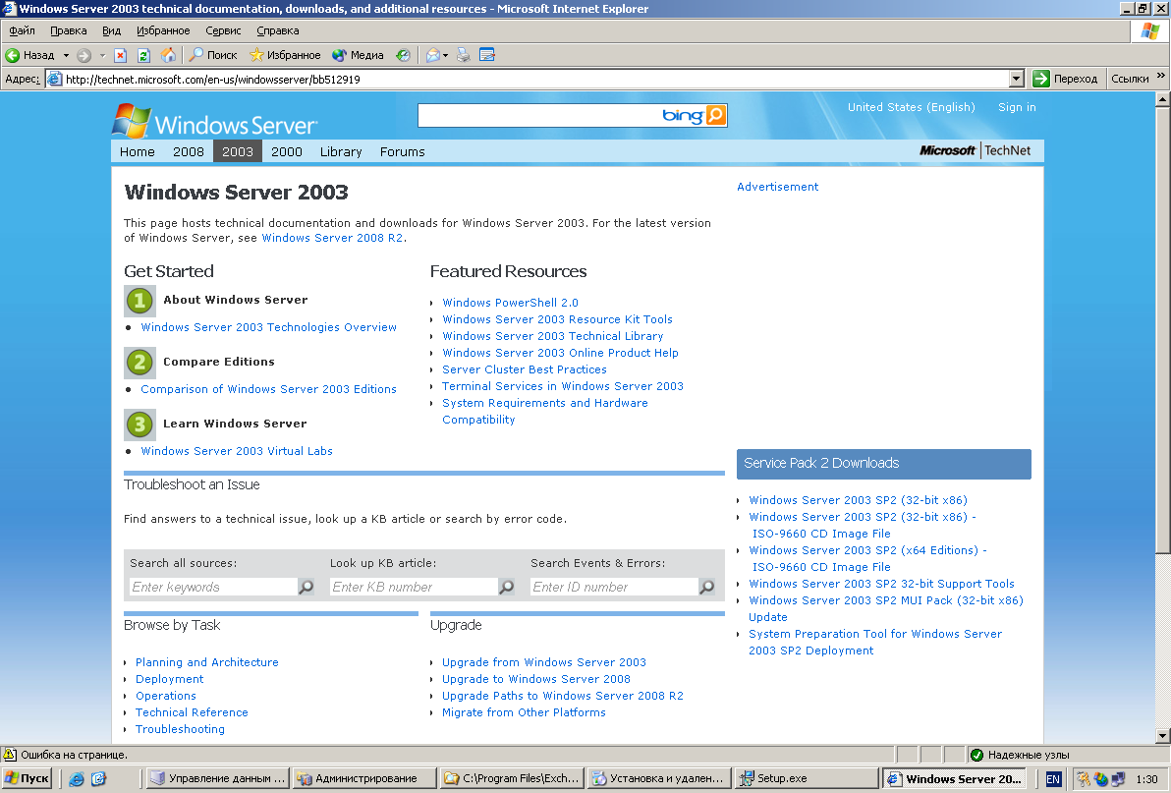Open the Избранное menu in menu bar
Viewport: 1171px width, 793px height.
(x=163, y=30)
